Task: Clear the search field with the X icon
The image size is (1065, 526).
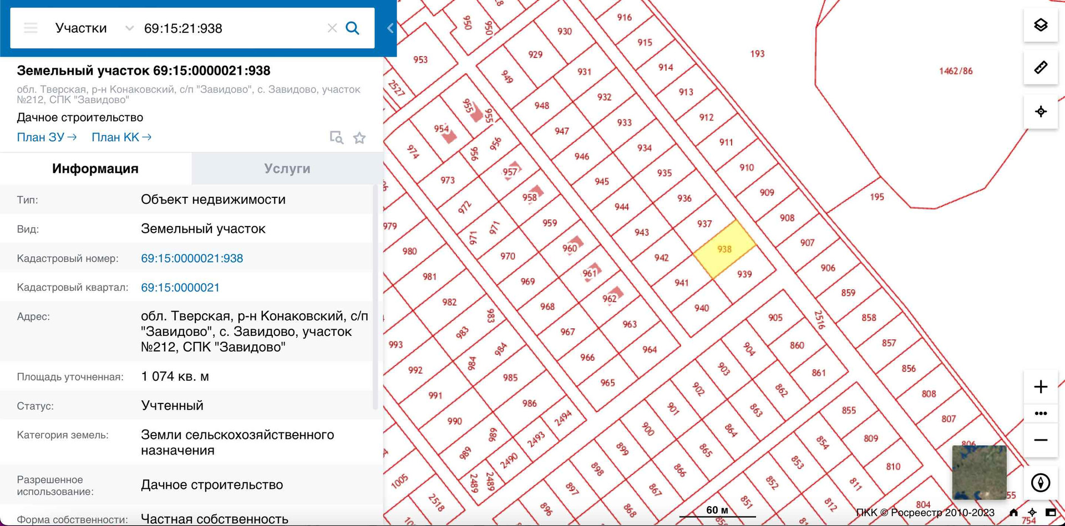Action: pyautogui.click(x=332, y=28)
